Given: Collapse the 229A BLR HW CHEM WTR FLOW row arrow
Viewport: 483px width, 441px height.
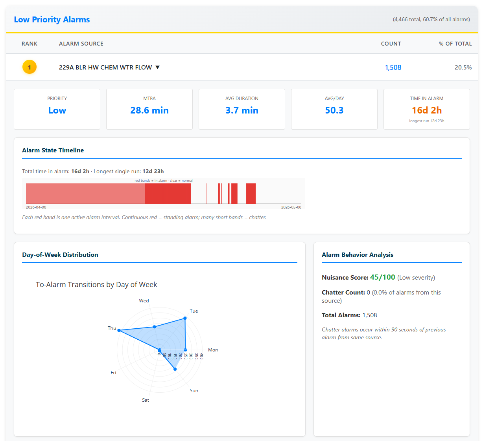Looking at the screenshot, I should tap(158, 67).
